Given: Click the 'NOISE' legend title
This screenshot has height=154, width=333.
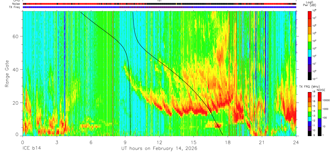Looking at the screenshot, I should point(321,90).
